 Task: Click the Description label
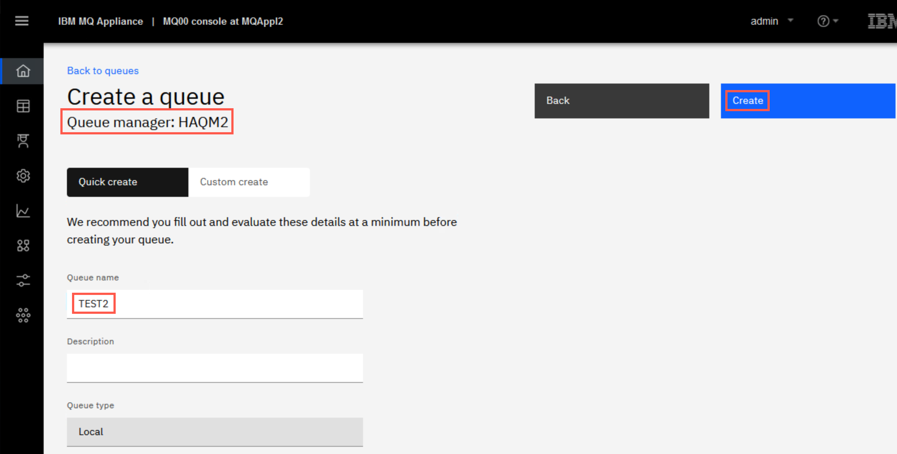(x=91, y=341)
